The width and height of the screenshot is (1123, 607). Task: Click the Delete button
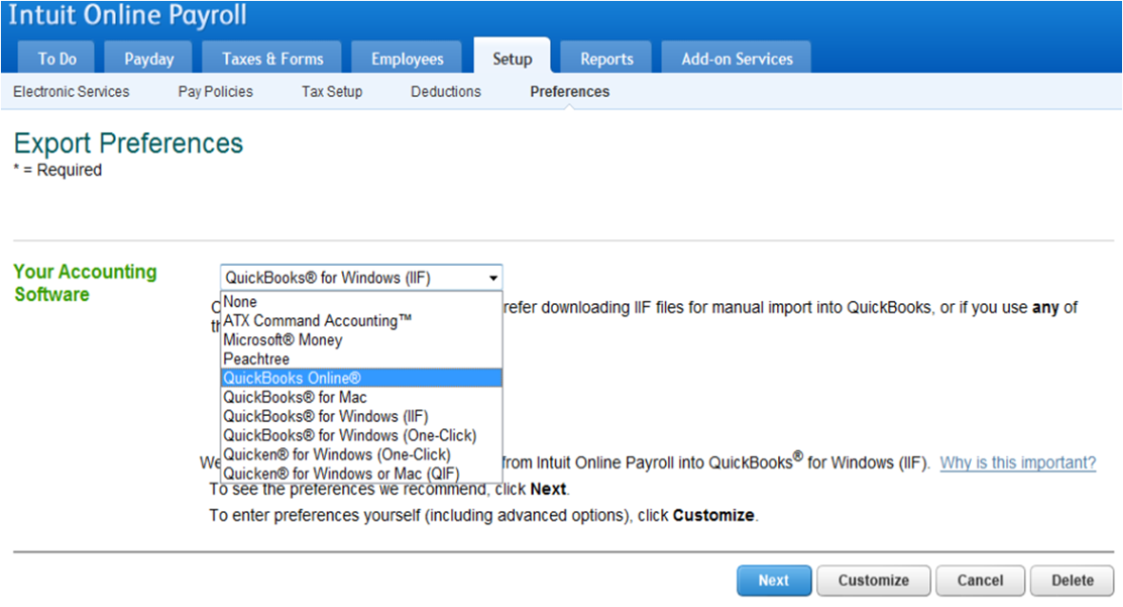pyautogui.click(x=1072, y=580)
